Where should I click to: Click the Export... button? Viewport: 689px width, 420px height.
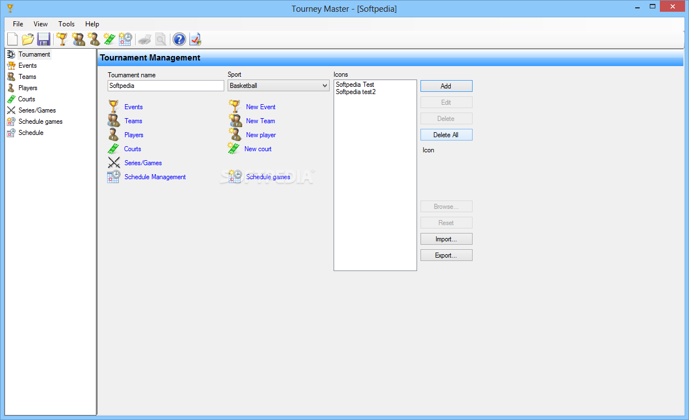[x=446, y=255]
